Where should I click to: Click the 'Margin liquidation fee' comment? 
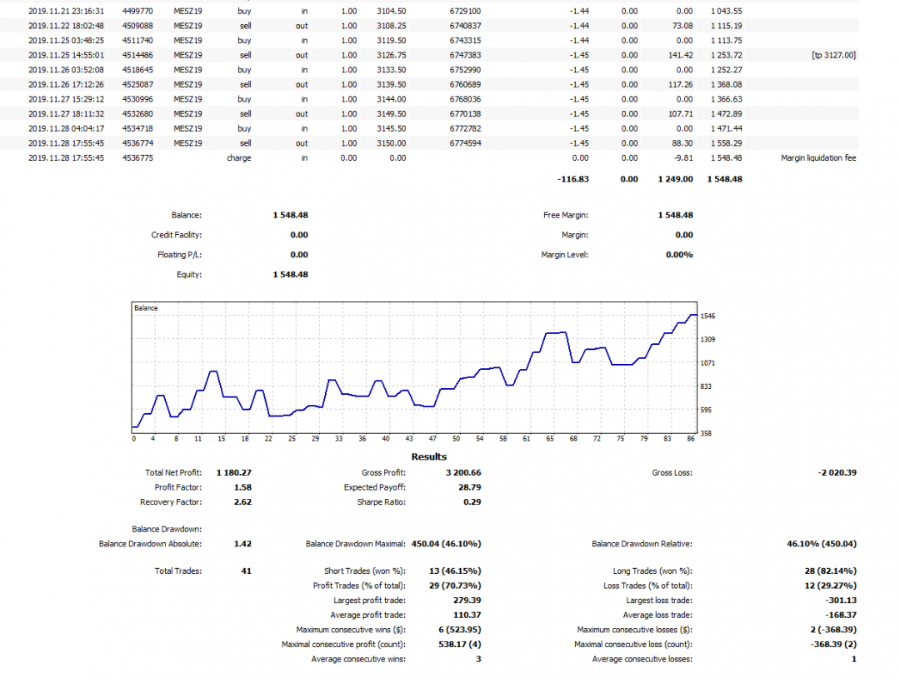coord(818,157)
